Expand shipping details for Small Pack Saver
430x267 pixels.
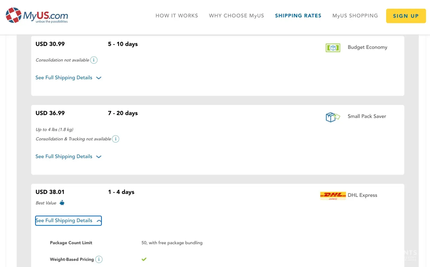tap(68, 156)
